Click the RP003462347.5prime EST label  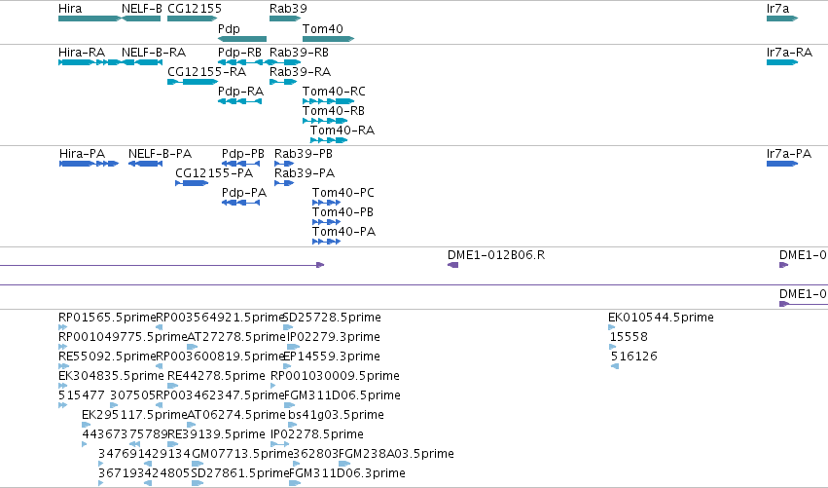(x=221, y=395)
